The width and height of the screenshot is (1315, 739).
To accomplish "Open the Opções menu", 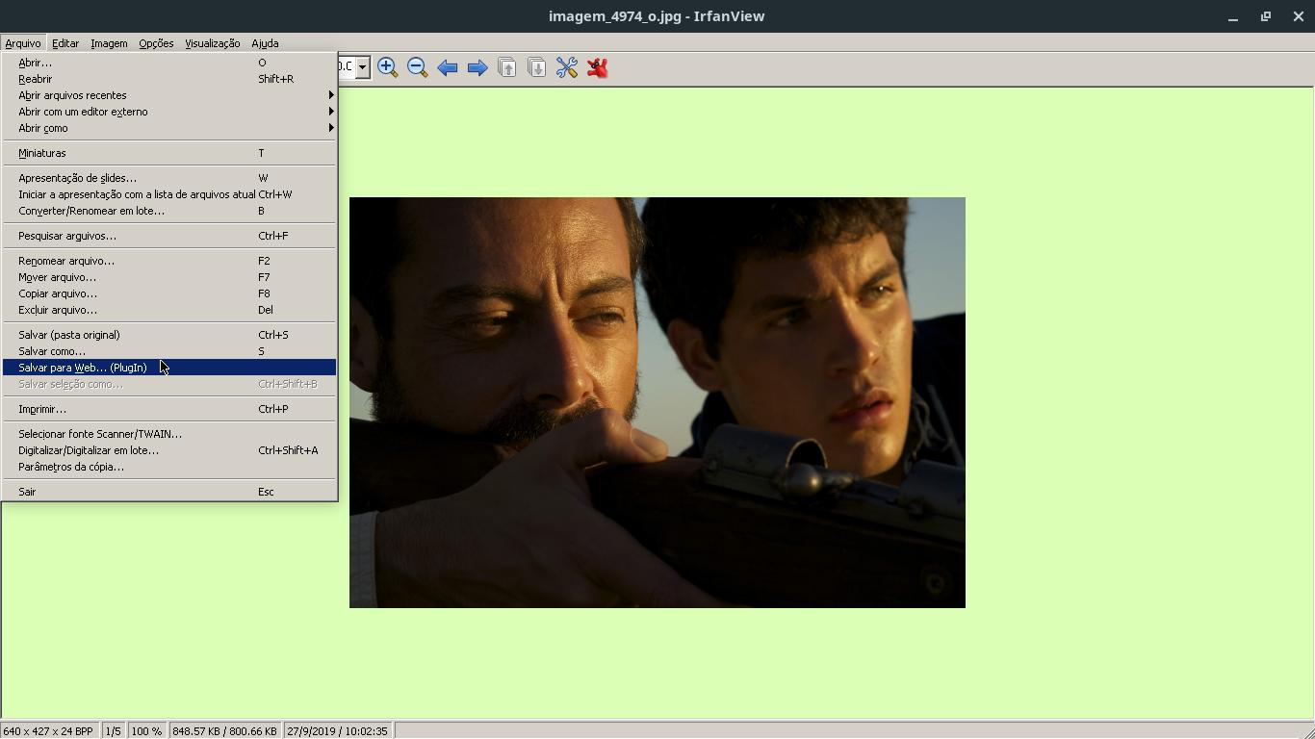I will [x=156, y=43].
